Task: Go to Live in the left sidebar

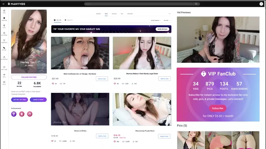Action: tap(4, 26)
